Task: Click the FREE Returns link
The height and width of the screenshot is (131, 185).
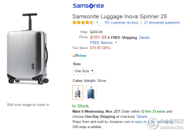Action: (x=101, y=43)
